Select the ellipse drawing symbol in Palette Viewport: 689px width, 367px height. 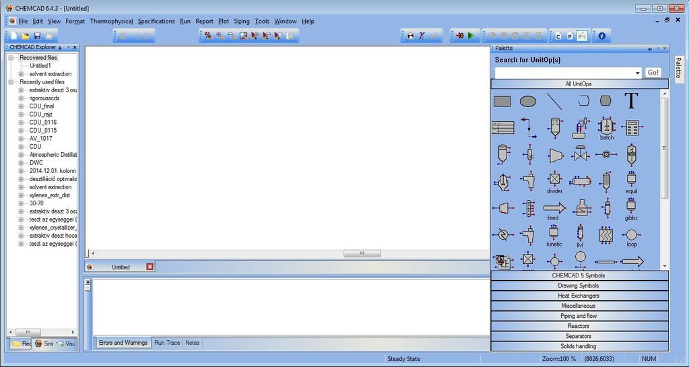pyautogui.click(x=528, y=102)
